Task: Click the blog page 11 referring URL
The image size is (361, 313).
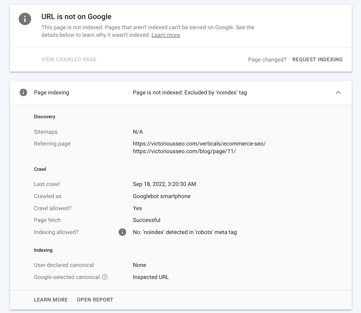Action: click(x=184, y=151)
